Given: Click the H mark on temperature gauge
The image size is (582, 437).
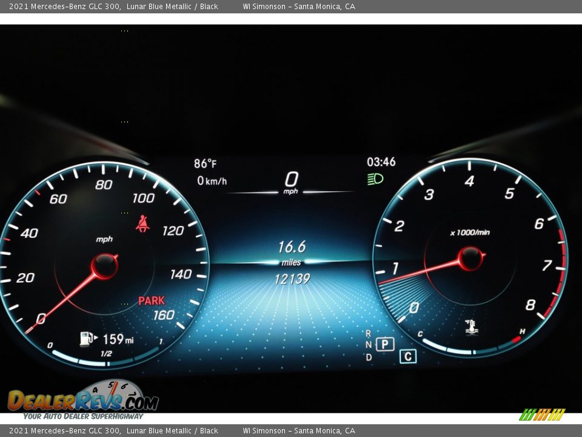Looking at the screenshot, I should click(x=522, y=331).
